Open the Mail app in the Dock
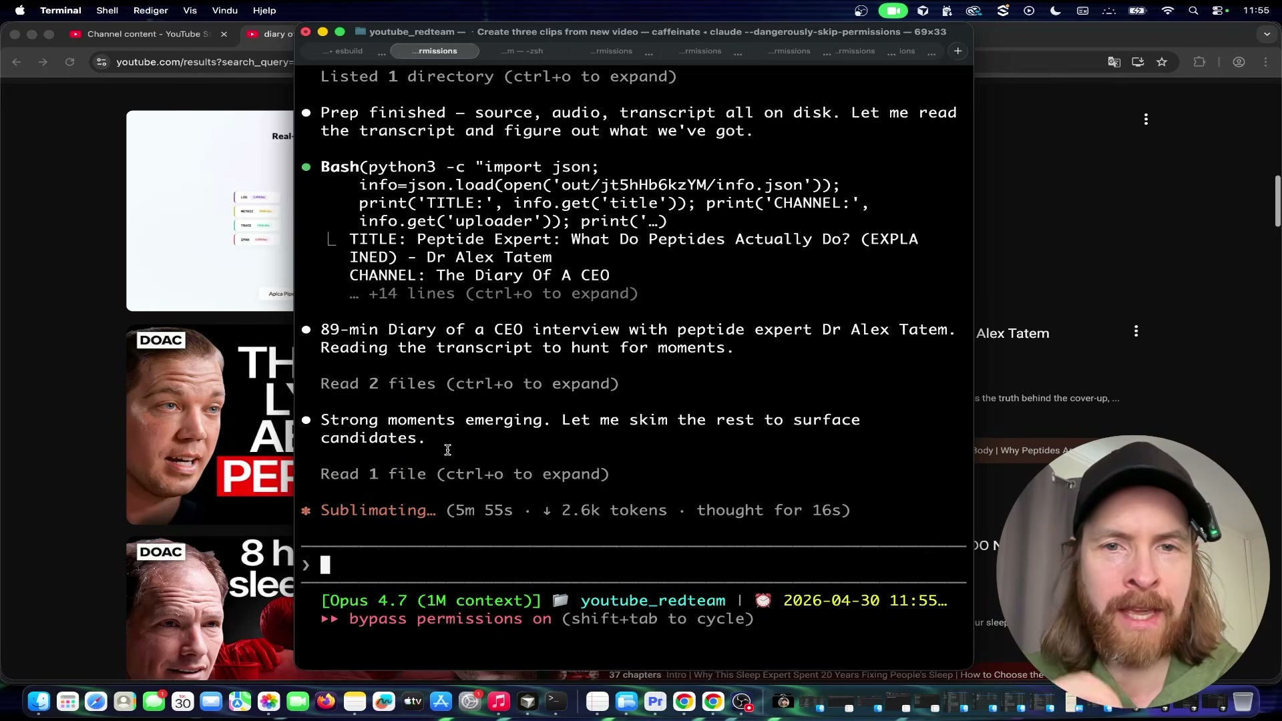 [211, 702]
